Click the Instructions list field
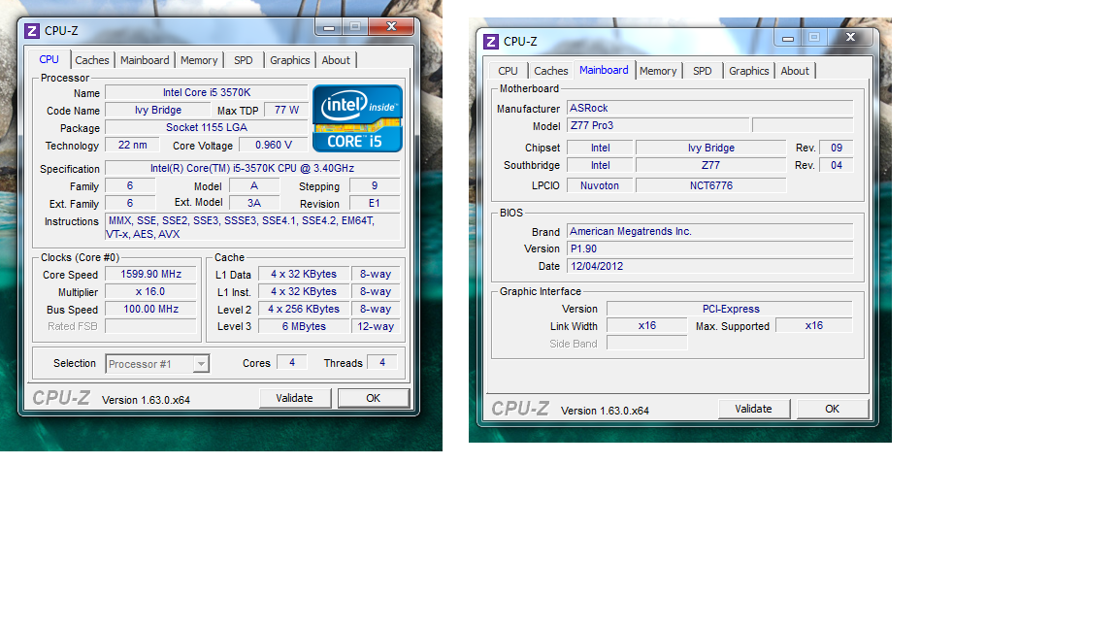 pos(252,227)
